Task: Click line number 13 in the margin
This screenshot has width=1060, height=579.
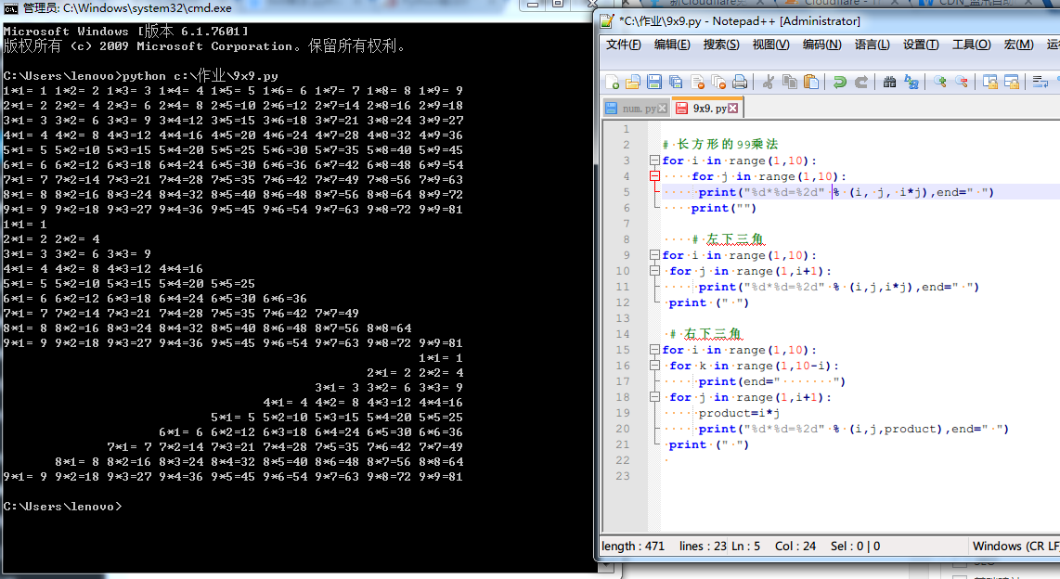Action: coord(622,318)
